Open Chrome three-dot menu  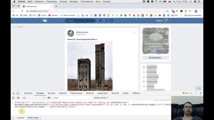coord(200,11)
